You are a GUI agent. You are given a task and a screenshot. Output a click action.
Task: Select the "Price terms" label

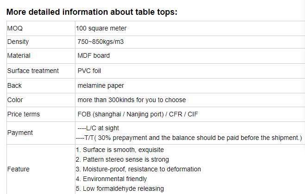[x=24, y=114]
